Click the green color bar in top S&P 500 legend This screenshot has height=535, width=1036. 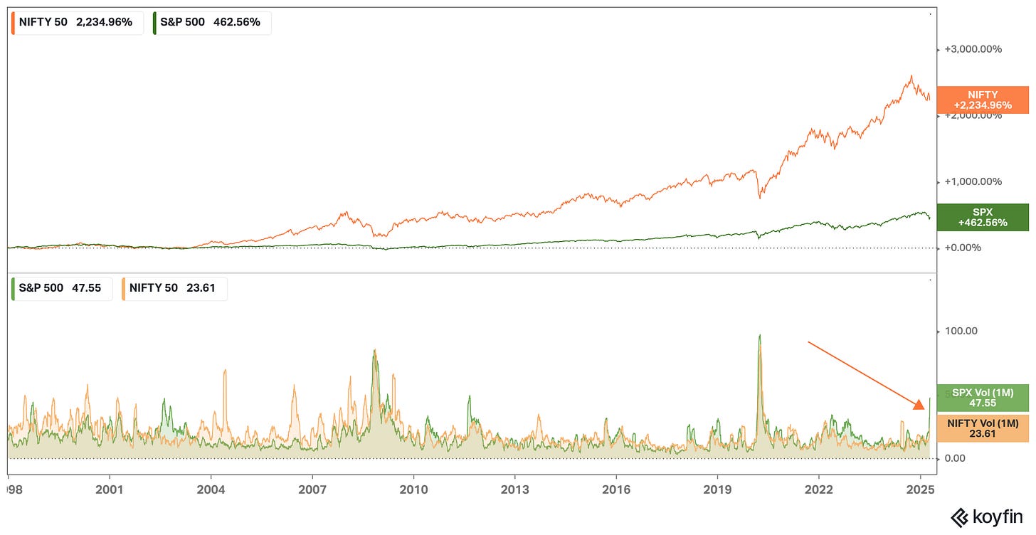[155, 22]
